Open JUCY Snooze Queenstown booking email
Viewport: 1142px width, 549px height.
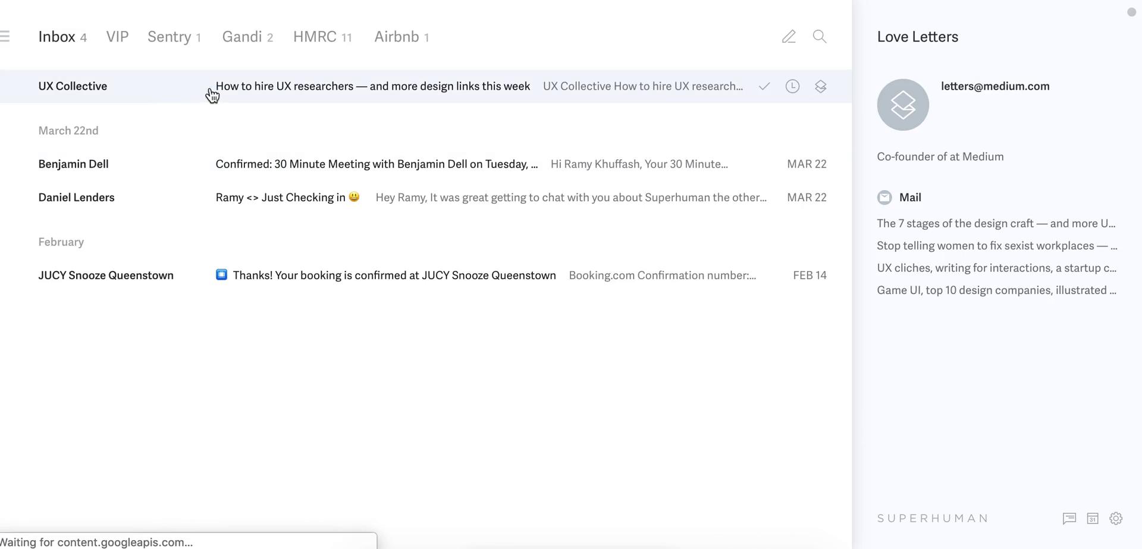[426, 275]
